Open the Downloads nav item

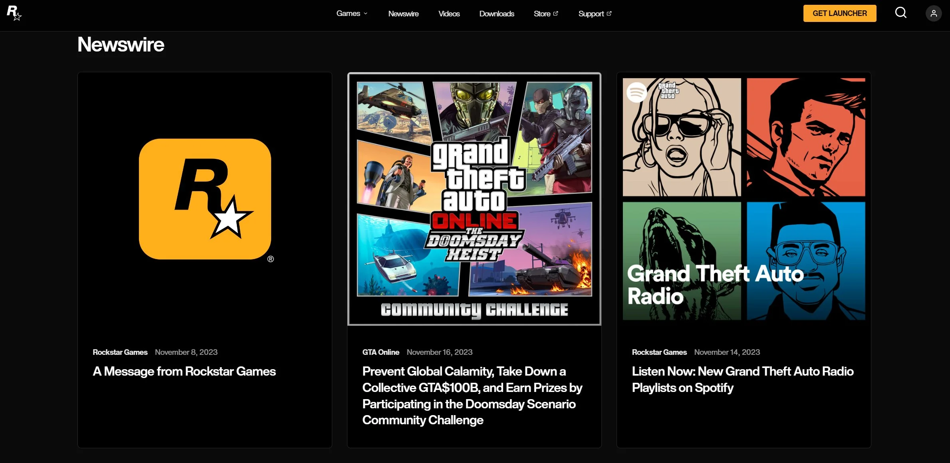tap(496, 14)
